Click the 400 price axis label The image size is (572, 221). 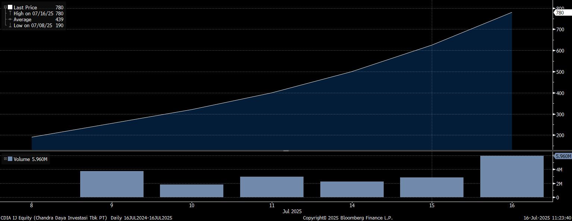click(560, 93)
